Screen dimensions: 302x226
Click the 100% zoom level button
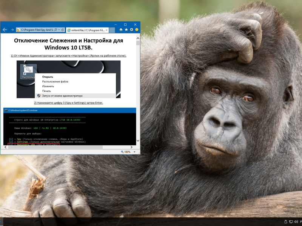coord(126,152)
